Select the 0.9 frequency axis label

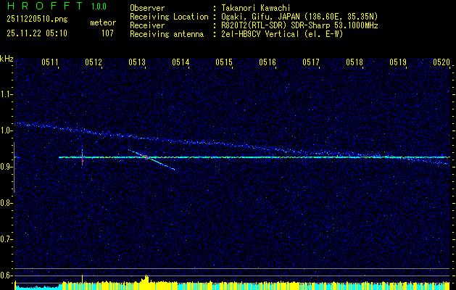[x=7, y=167]
